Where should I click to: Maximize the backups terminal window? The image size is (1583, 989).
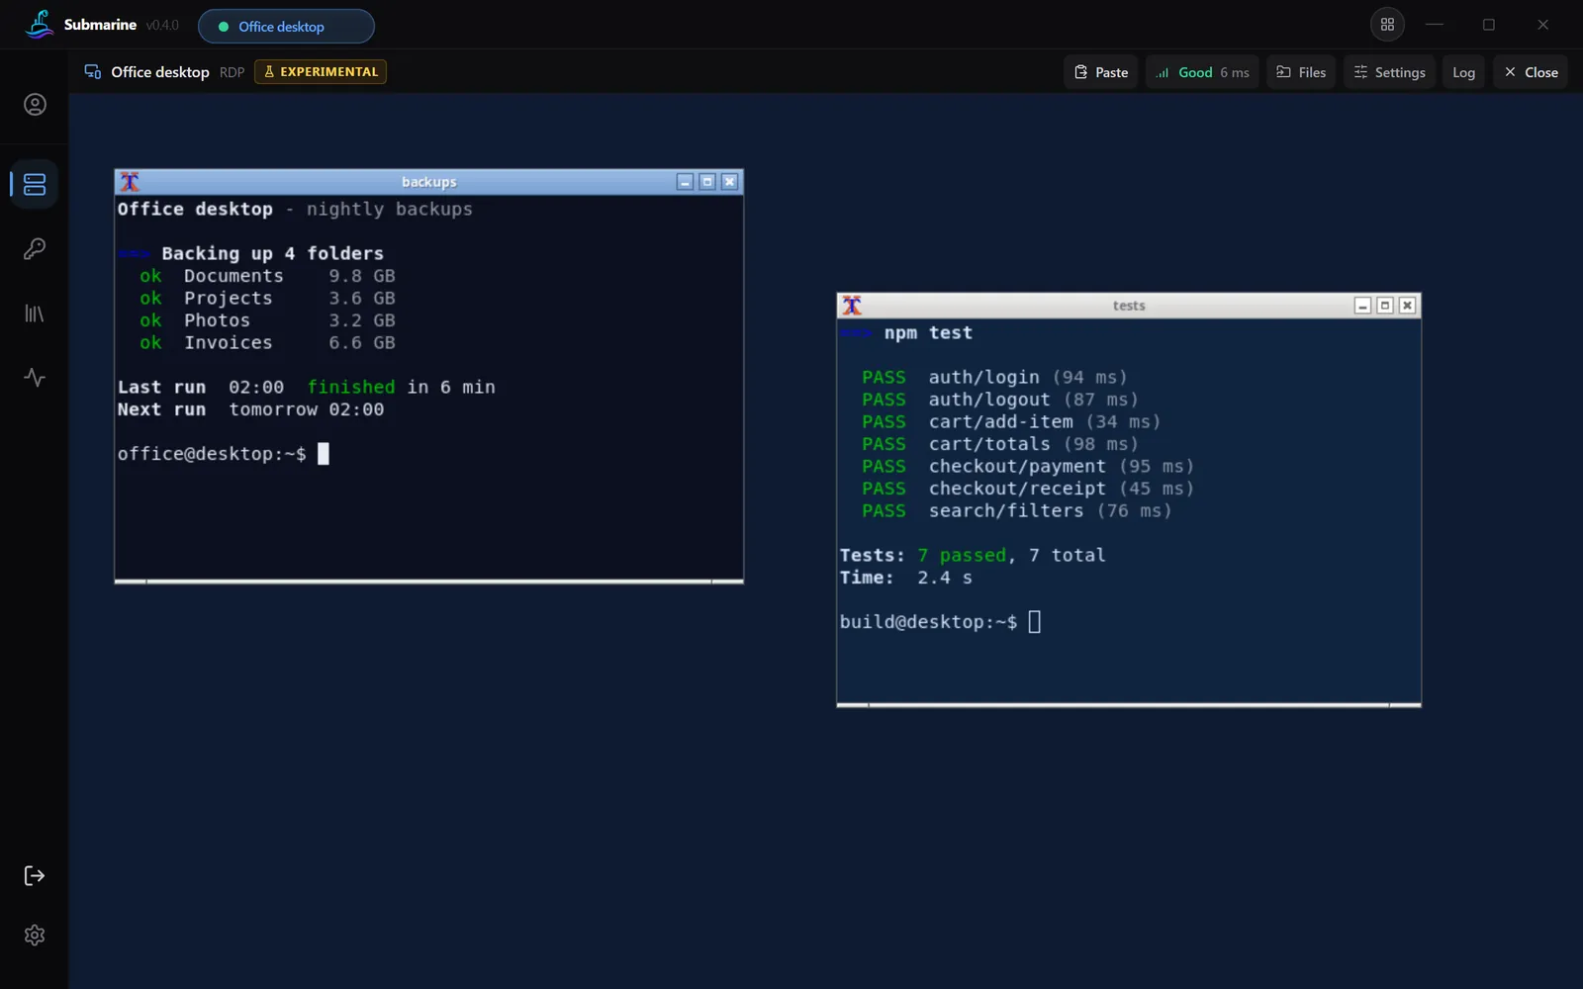[707, 182]
